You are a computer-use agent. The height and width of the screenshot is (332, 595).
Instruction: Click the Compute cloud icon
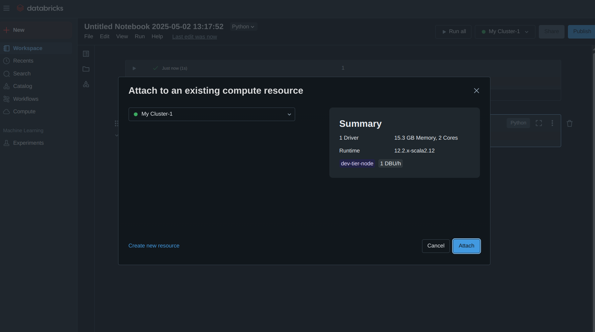coord(6,112)
